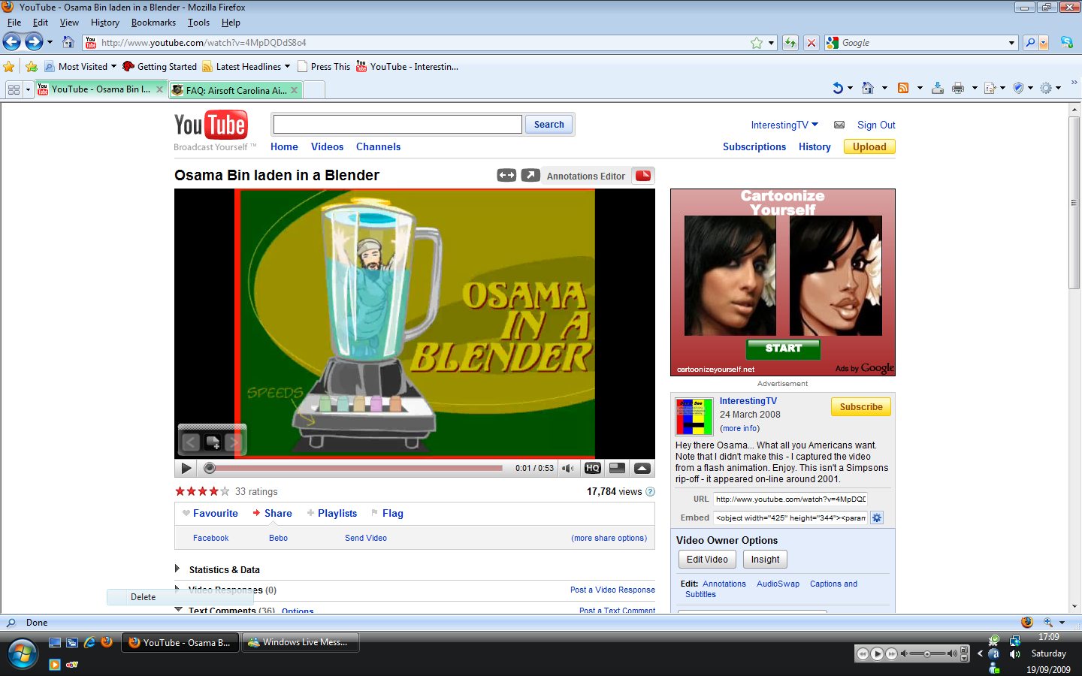The height and width of the screenshot is (676, 1082).
Task: Open the Safety shield toolbar icon
Action: [1018, 88]
